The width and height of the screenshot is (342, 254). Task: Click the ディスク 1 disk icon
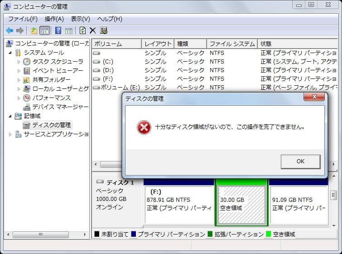click(x=100, y=181)
